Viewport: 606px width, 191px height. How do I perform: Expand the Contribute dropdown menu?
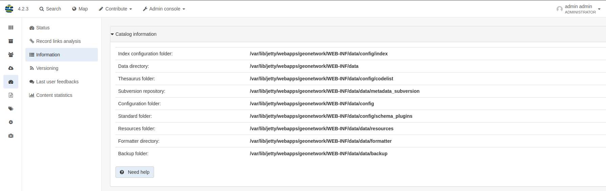(x=115, y=9)
